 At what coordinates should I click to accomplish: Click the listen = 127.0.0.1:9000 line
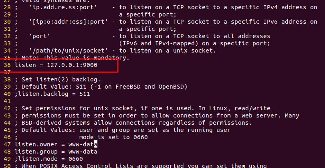[x=56, y=65]
